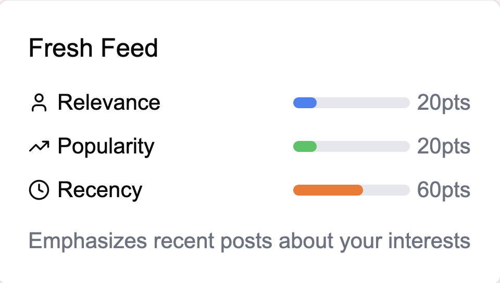Click the person icon beside Relevance
500x283 pixels.
click(39, 103)
